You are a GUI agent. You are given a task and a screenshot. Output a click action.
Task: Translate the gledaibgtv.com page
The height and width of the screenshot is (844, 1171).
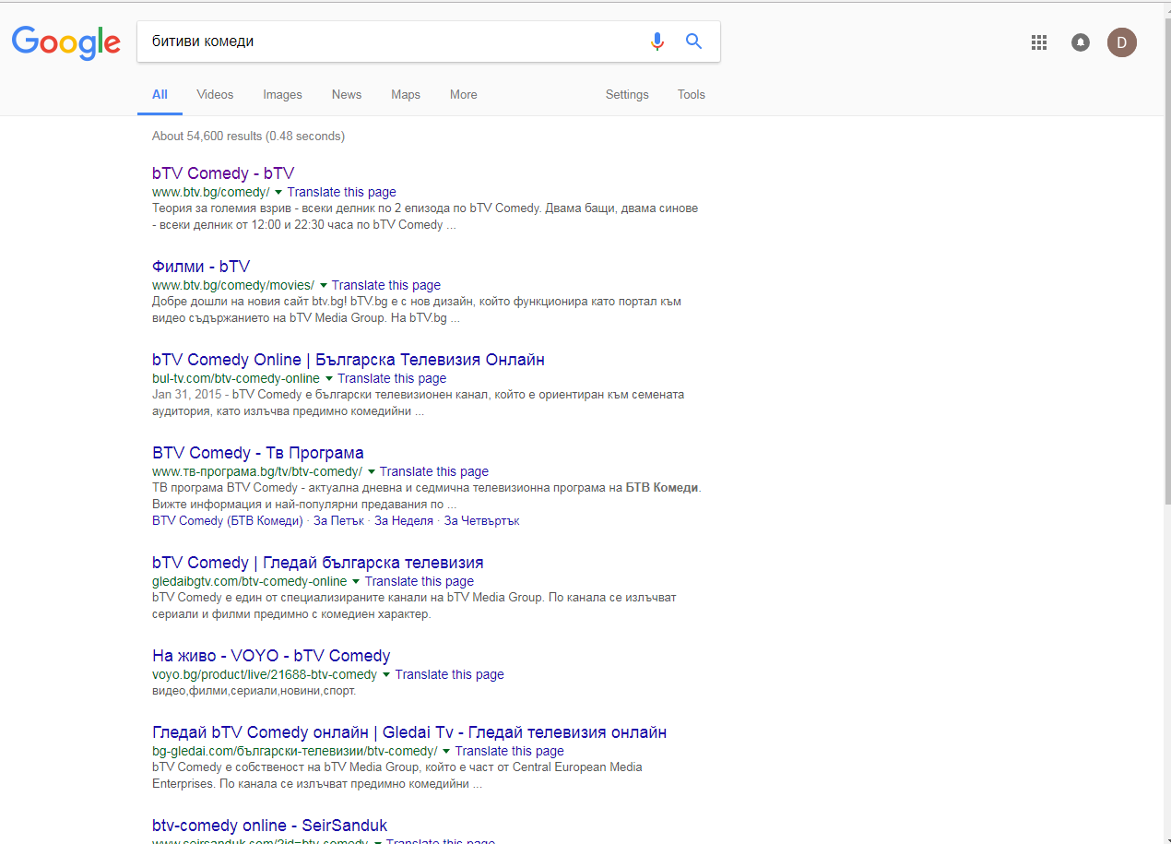coord(420,582)
